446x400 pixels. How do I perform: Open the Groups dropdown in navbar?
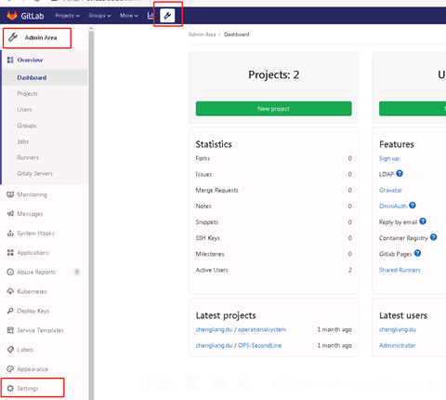pyautogui.click(x=99, y=16)
